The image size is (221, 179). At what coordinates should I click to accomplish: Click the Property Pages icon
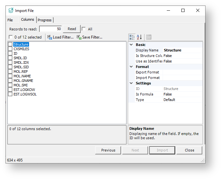(148, 37)
